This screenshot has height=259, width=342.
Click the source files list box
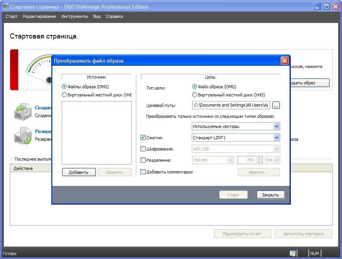pos(97,133)
